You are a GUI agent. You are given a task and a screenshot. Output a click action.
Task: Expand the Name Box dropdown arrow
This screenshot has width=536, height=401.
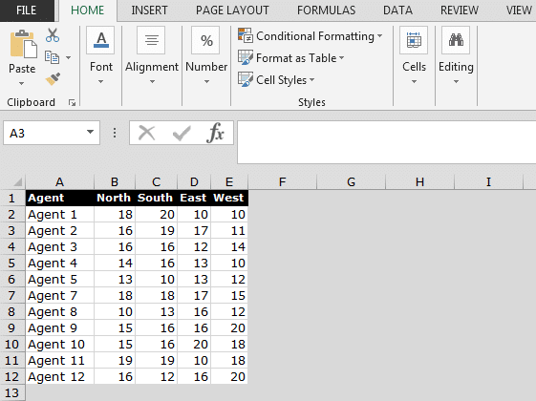[x=90, y=132]
